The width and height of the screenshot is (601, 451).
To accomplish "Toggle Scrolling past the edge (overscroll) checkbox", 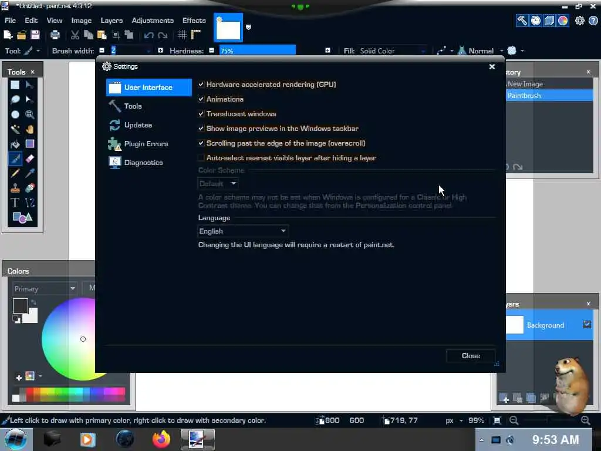I will [201, 143].
